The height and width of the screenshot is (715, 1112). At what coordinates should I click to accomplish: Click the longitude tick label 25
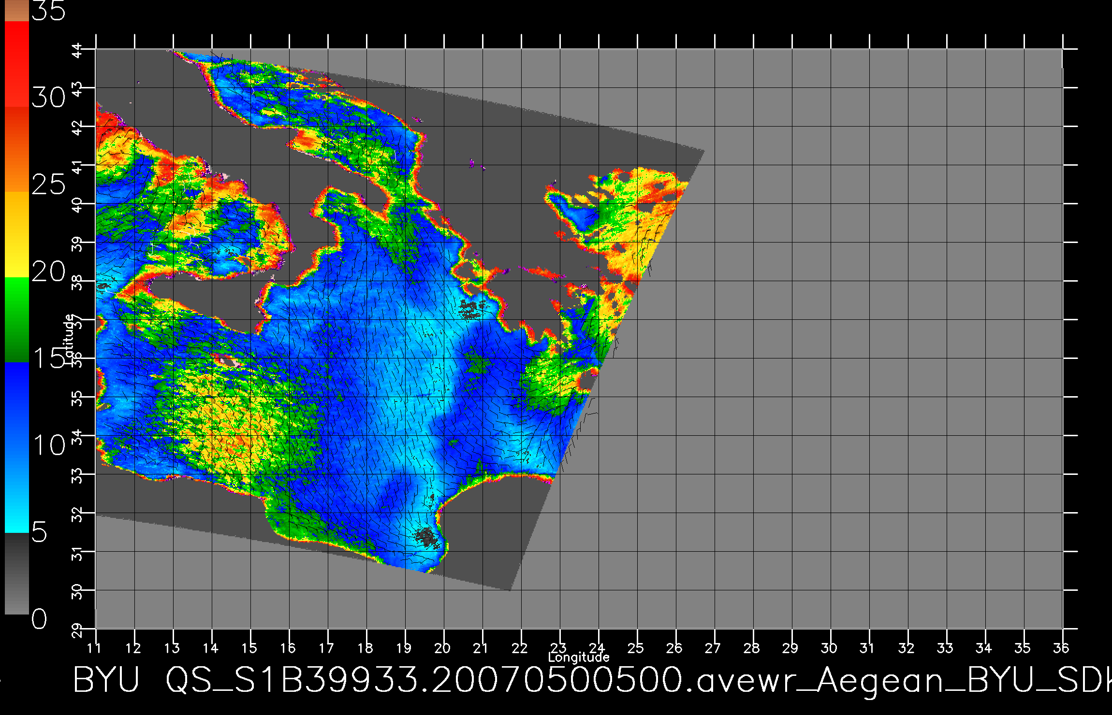(635, 647)
